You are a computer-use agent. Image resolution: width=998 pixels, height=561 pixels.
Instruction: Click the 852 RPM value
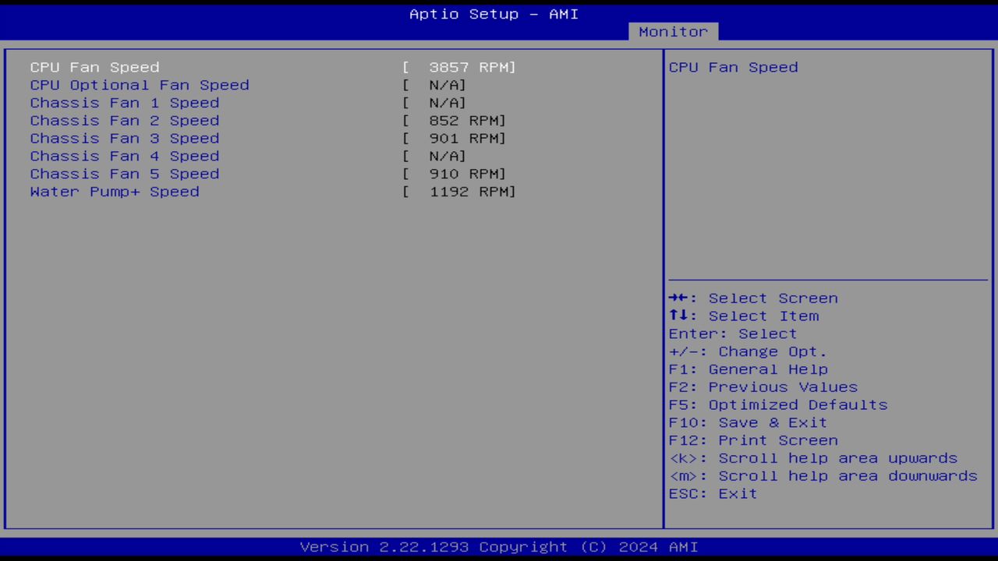click(x=455, y=121)
